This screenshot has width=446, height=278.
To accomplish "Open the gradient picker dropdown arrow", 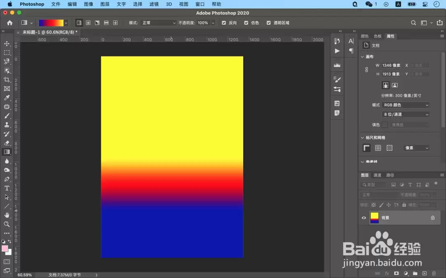I will tap(66, 23).
